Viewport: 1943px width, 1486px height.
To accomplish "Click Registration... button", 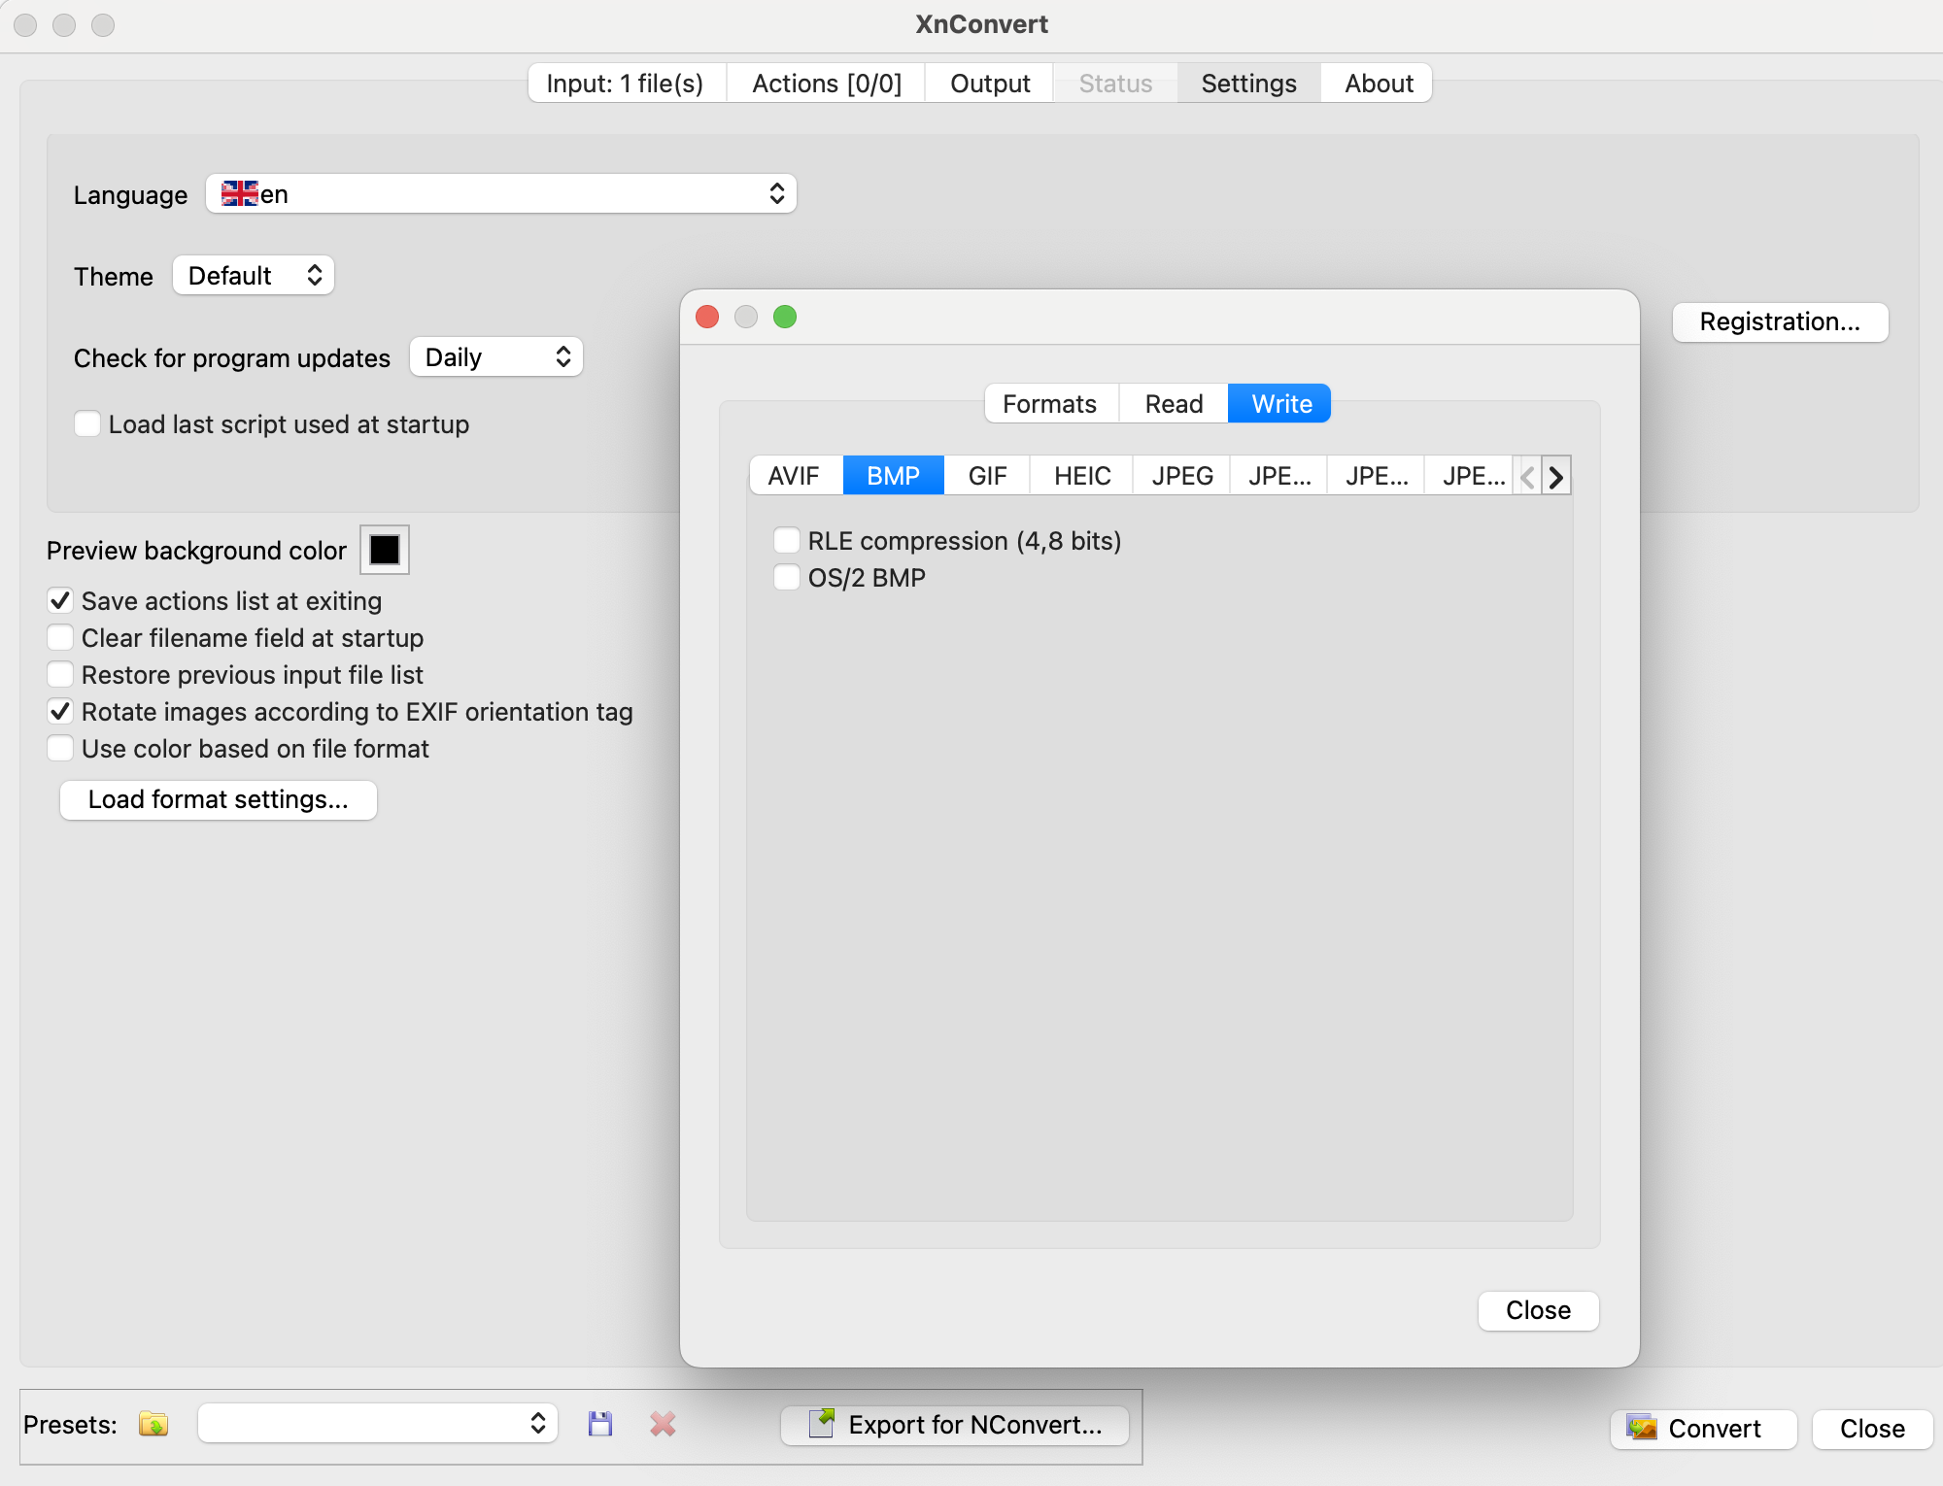I will [x=1780, y=321].
